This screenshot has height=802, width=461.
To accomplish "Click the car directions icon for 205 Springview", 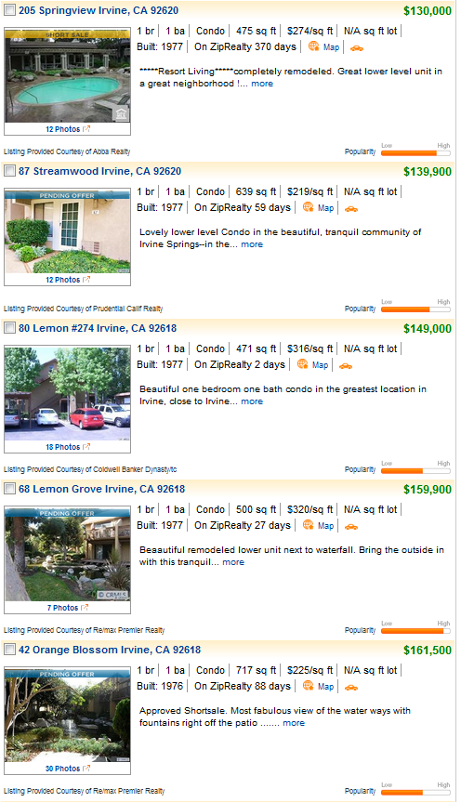I will pyautogui.click(x=357, y=48).
